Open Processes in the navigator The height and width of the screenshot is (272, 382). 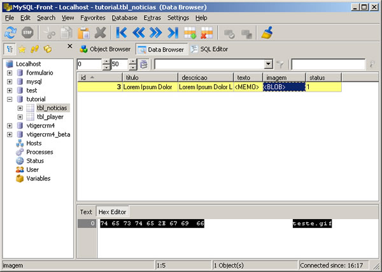coord(39,152)
